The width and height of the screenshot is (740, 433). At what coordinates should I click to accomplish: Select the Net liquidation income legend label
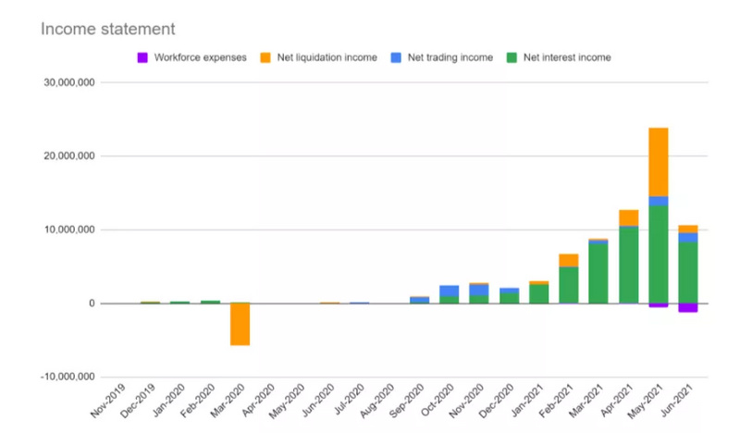(327, 57)
